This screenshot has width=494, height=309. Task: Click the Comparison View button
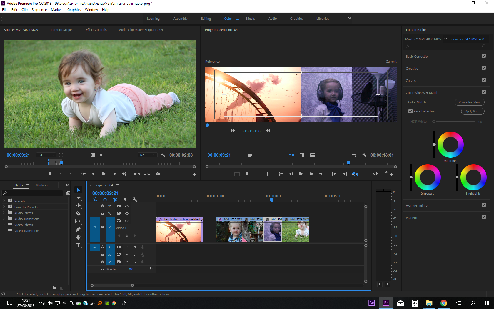(x=469, y=102)
